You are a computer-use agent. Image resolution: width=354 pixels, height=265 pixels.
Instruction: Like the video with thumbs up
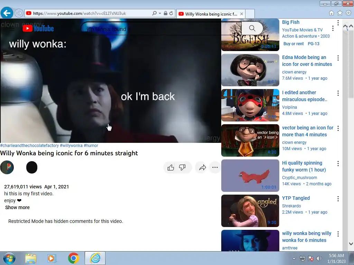[x=171, y=167]
